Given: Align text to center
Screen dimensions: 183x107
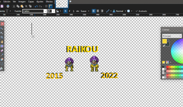Looking at the screenshot, I should tap(98, 11).
